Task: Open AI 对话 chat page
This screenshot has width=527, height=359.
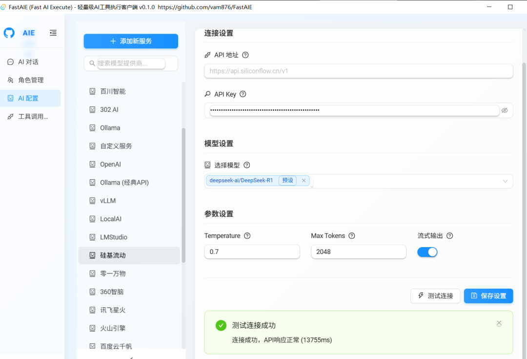Action: [x=30, y=62]
